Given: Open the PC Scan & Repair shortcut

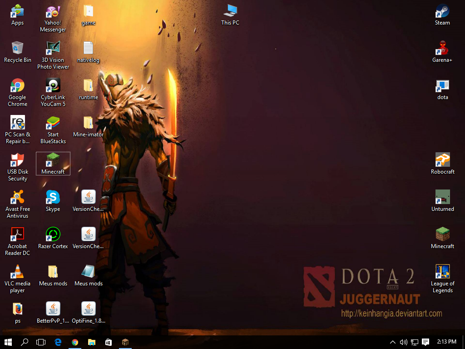Looking at the screenshot, I should pos(18,130).
